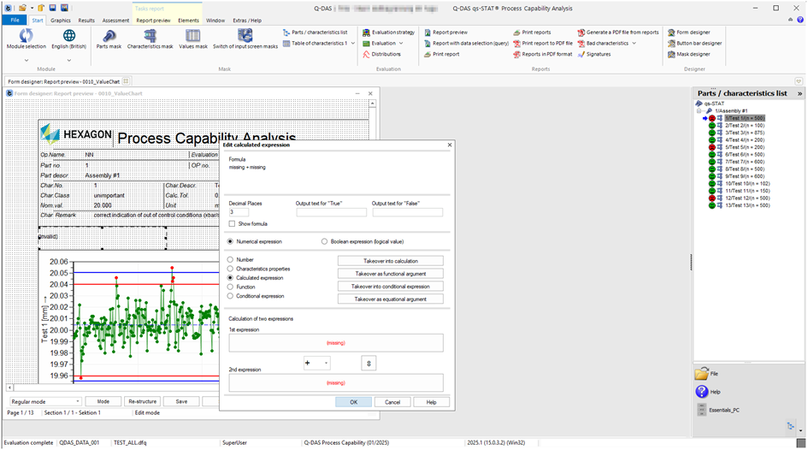The height and width of the screenshot is (450, 808).
Task: Expand English (British) language arrow
Action: tap(69, 60)
